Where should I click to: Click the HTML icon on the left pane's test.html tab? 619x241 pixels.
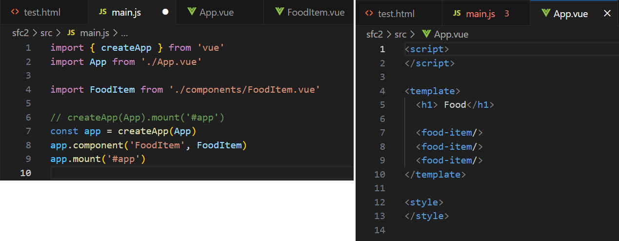(15, 12)
